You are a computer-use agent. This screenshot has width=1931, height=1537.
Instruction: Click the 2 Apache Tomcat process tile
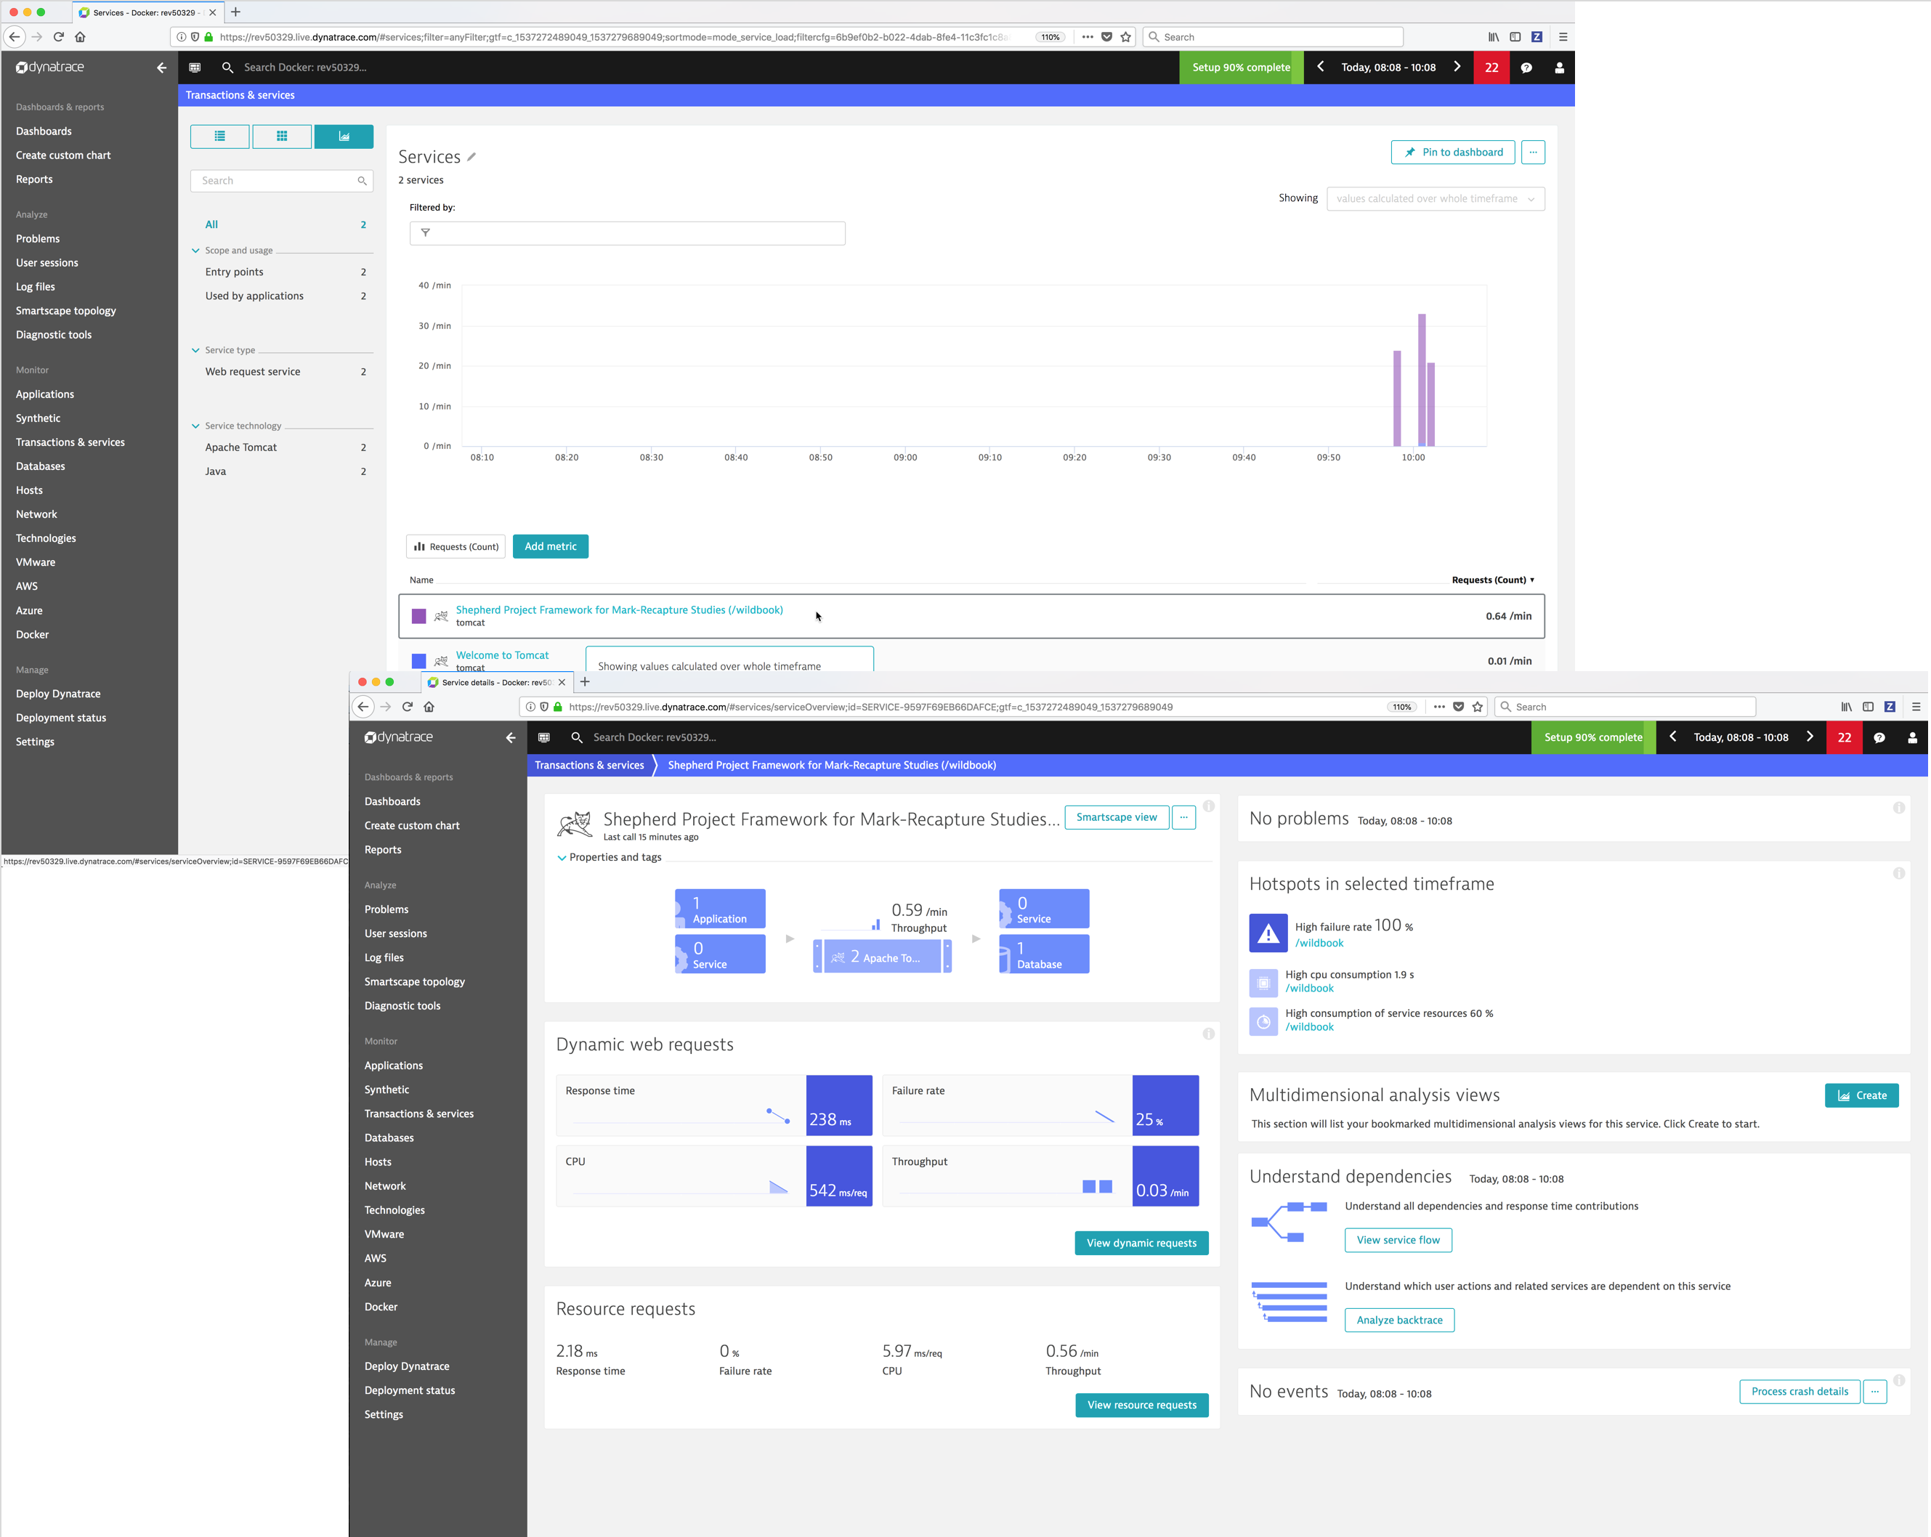click(x=882, y=957)
